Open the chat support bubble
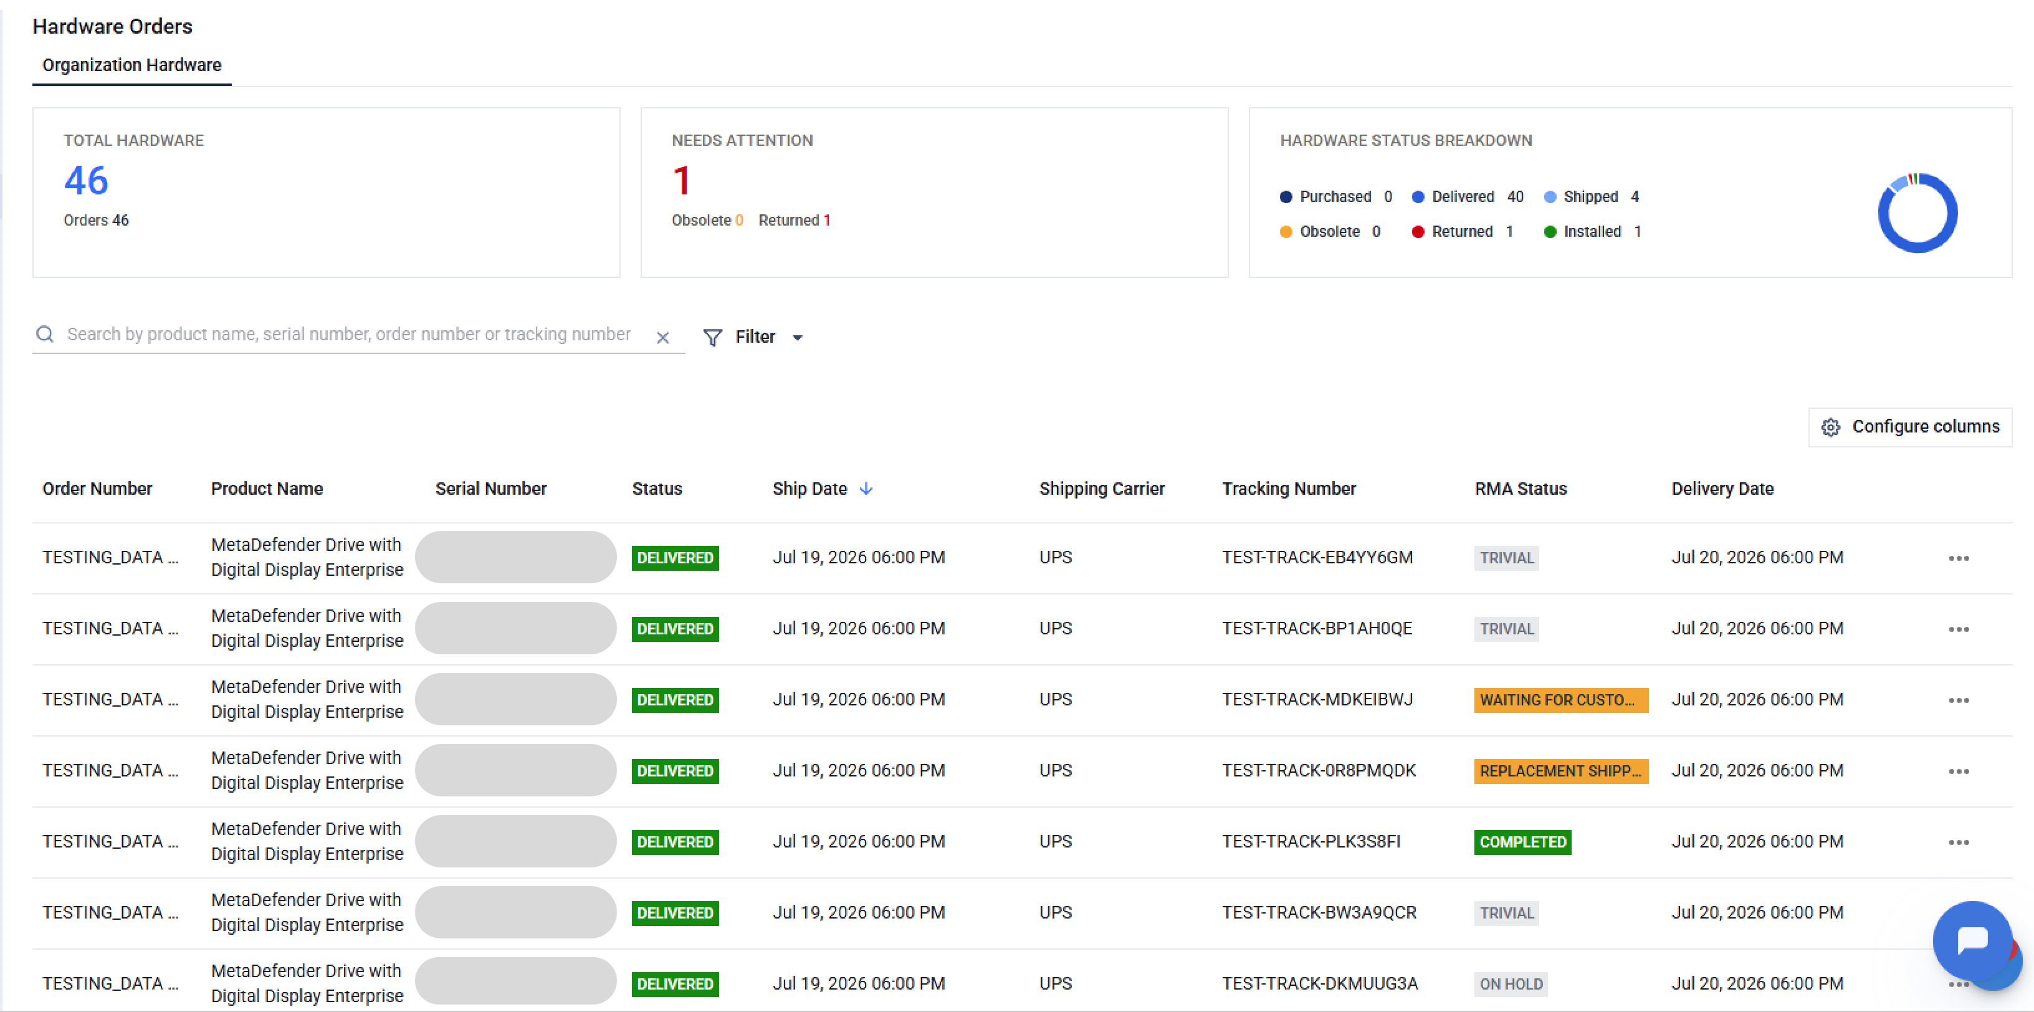 point(1972,940)
